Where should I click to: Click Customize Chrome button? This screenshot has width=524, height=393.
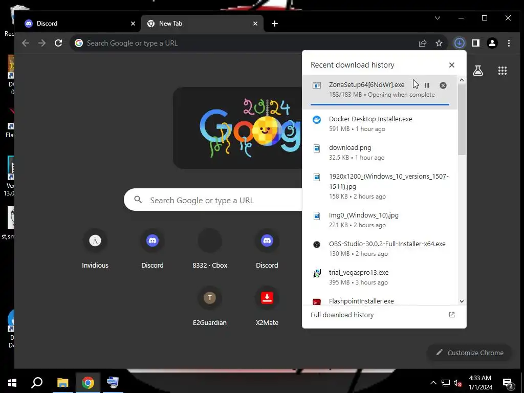click(x=470, y=353)
